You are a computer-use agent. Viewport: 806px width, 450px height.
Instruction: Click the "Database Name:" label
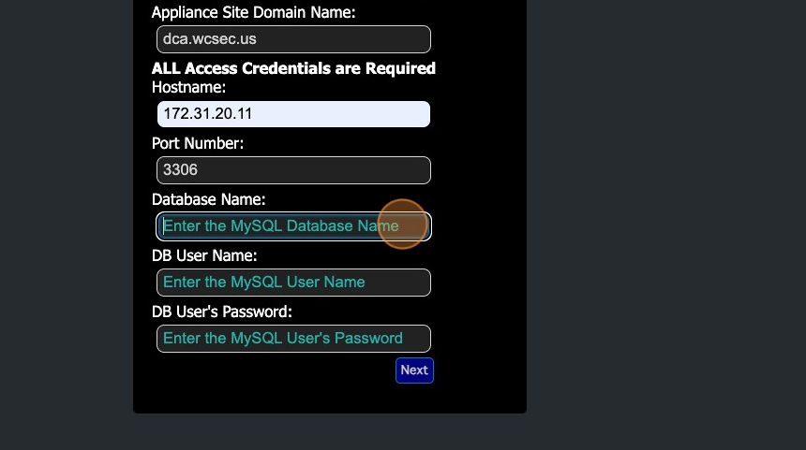pyautogui.click(x=208, y=199)
